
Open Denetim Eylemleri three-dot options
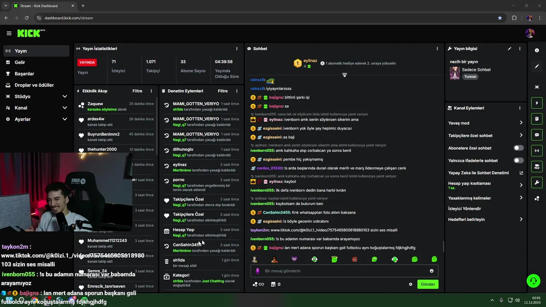click(237, 91)
